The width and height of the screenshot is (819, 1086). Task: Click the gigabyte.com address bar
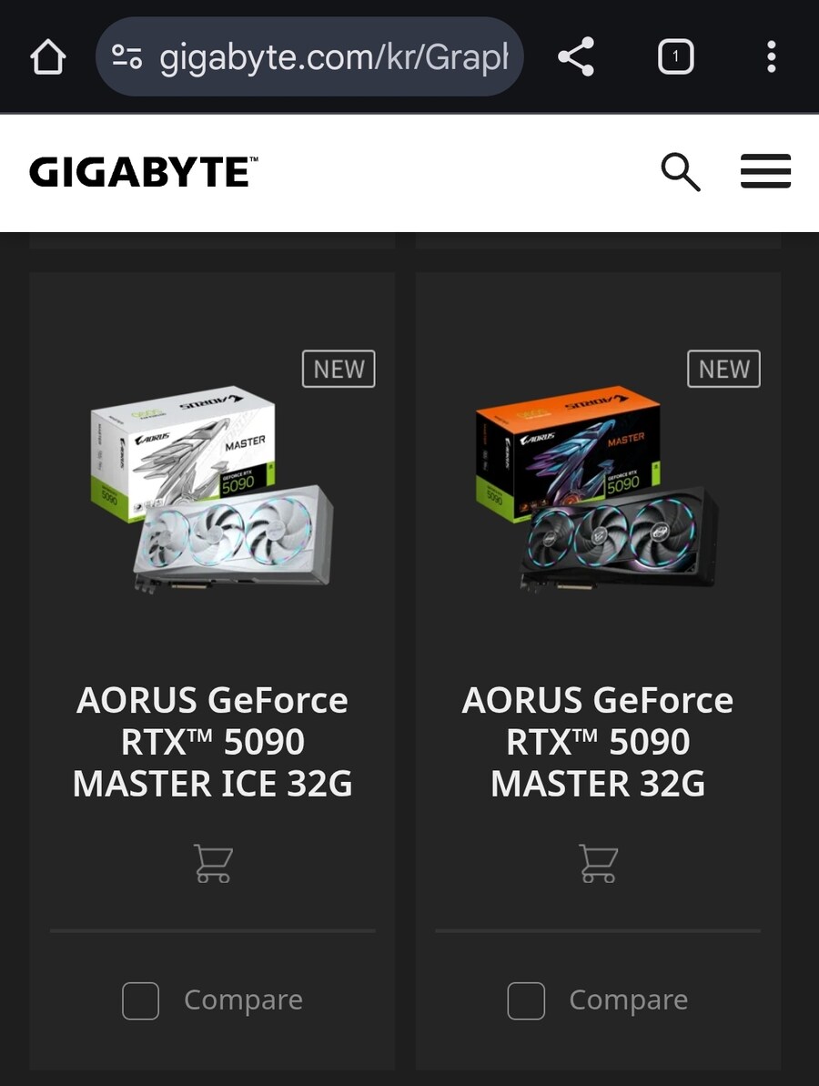point(309,56)
